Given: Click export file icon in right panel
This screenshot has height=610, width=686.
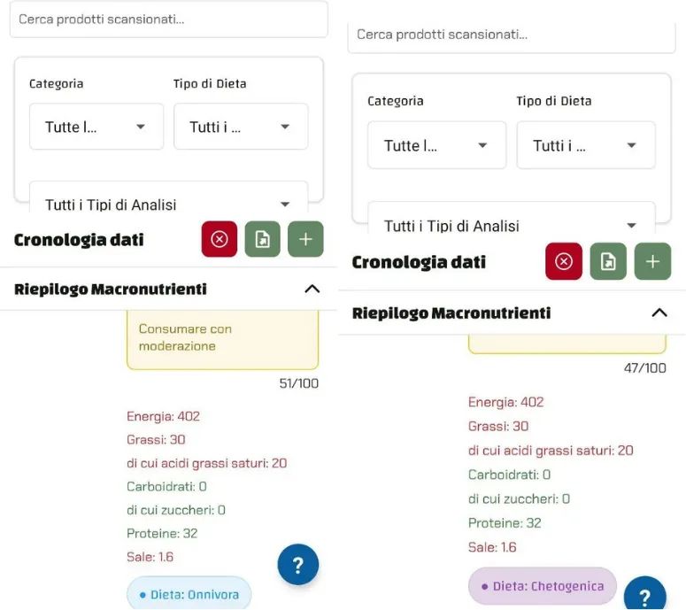Looking at the screenshot, I should click(x=608, y=261).
